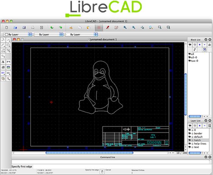
Task: Activate the window zoom tool
Action: coord(160,28)
